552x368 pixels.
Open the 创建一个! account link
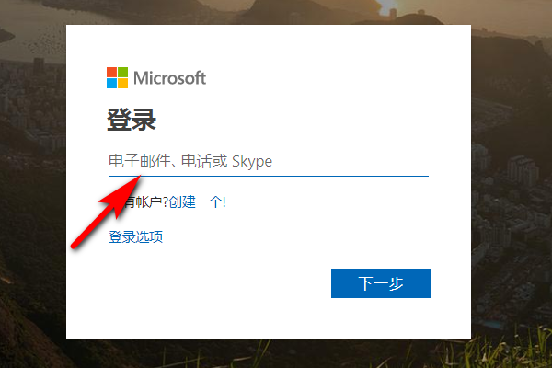click(x=197, y=202)
